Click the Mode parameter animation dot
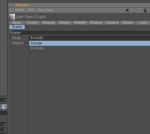Viewport: 150px width, 134px height. pyautogui.click(x=11, y=38)
